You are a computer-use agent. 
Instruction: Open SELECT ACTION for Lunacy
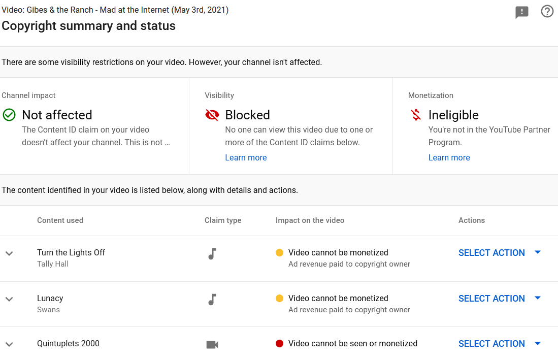point(500,298)
